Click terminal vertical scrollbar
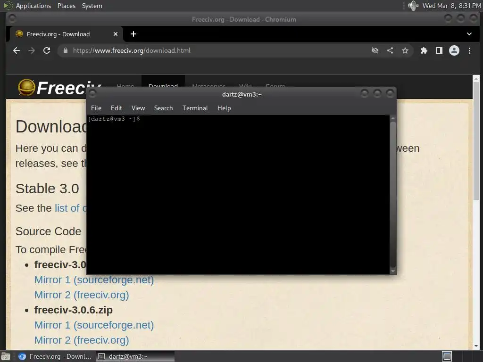Screen dimensions: 483x362 393,194
